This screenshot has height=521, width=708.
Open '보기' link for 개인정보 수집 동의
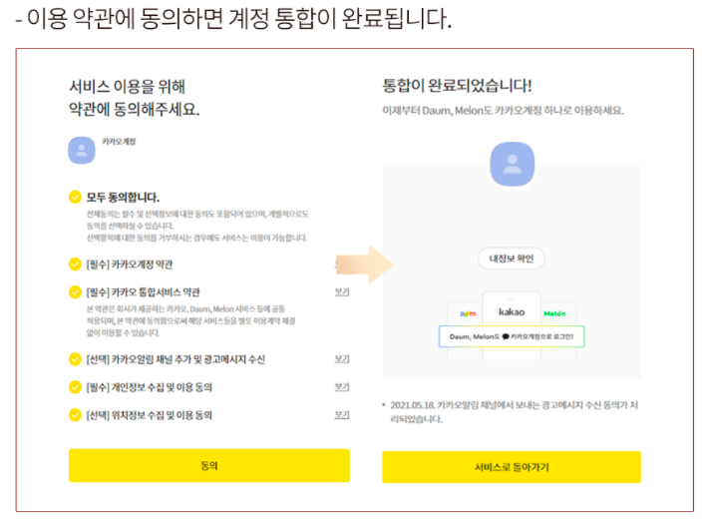point(342,387)
